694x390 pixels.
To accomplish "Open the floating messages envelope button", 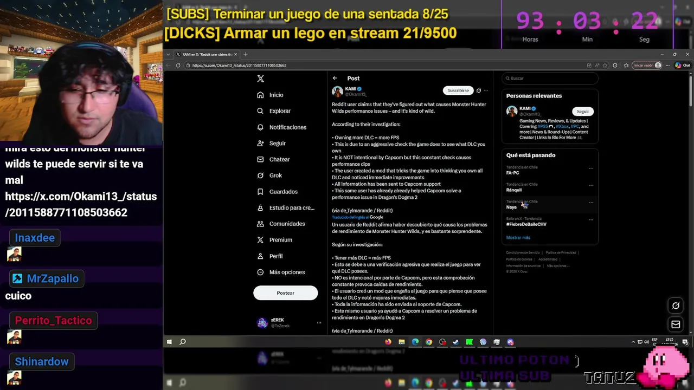I will 676,324.
